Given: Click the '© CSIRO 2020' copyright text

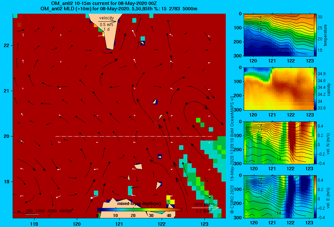Looking at the screenshot, I should click(232, 199).
